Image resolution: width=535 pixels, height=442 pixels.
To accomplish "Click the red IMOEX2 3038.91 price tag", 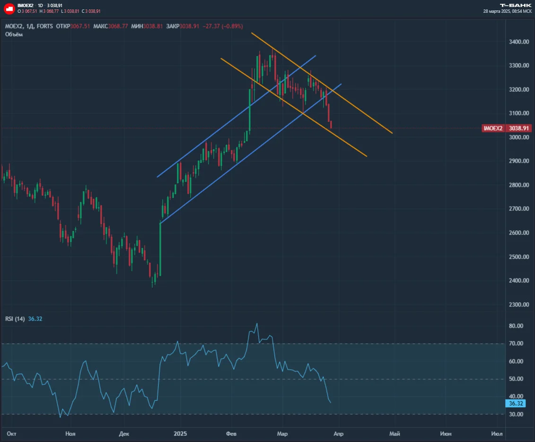I will point(506,128).
